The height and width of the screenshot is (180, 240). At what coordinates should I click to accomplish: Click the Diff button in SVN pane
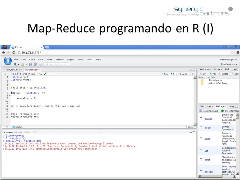coord(203,74)
